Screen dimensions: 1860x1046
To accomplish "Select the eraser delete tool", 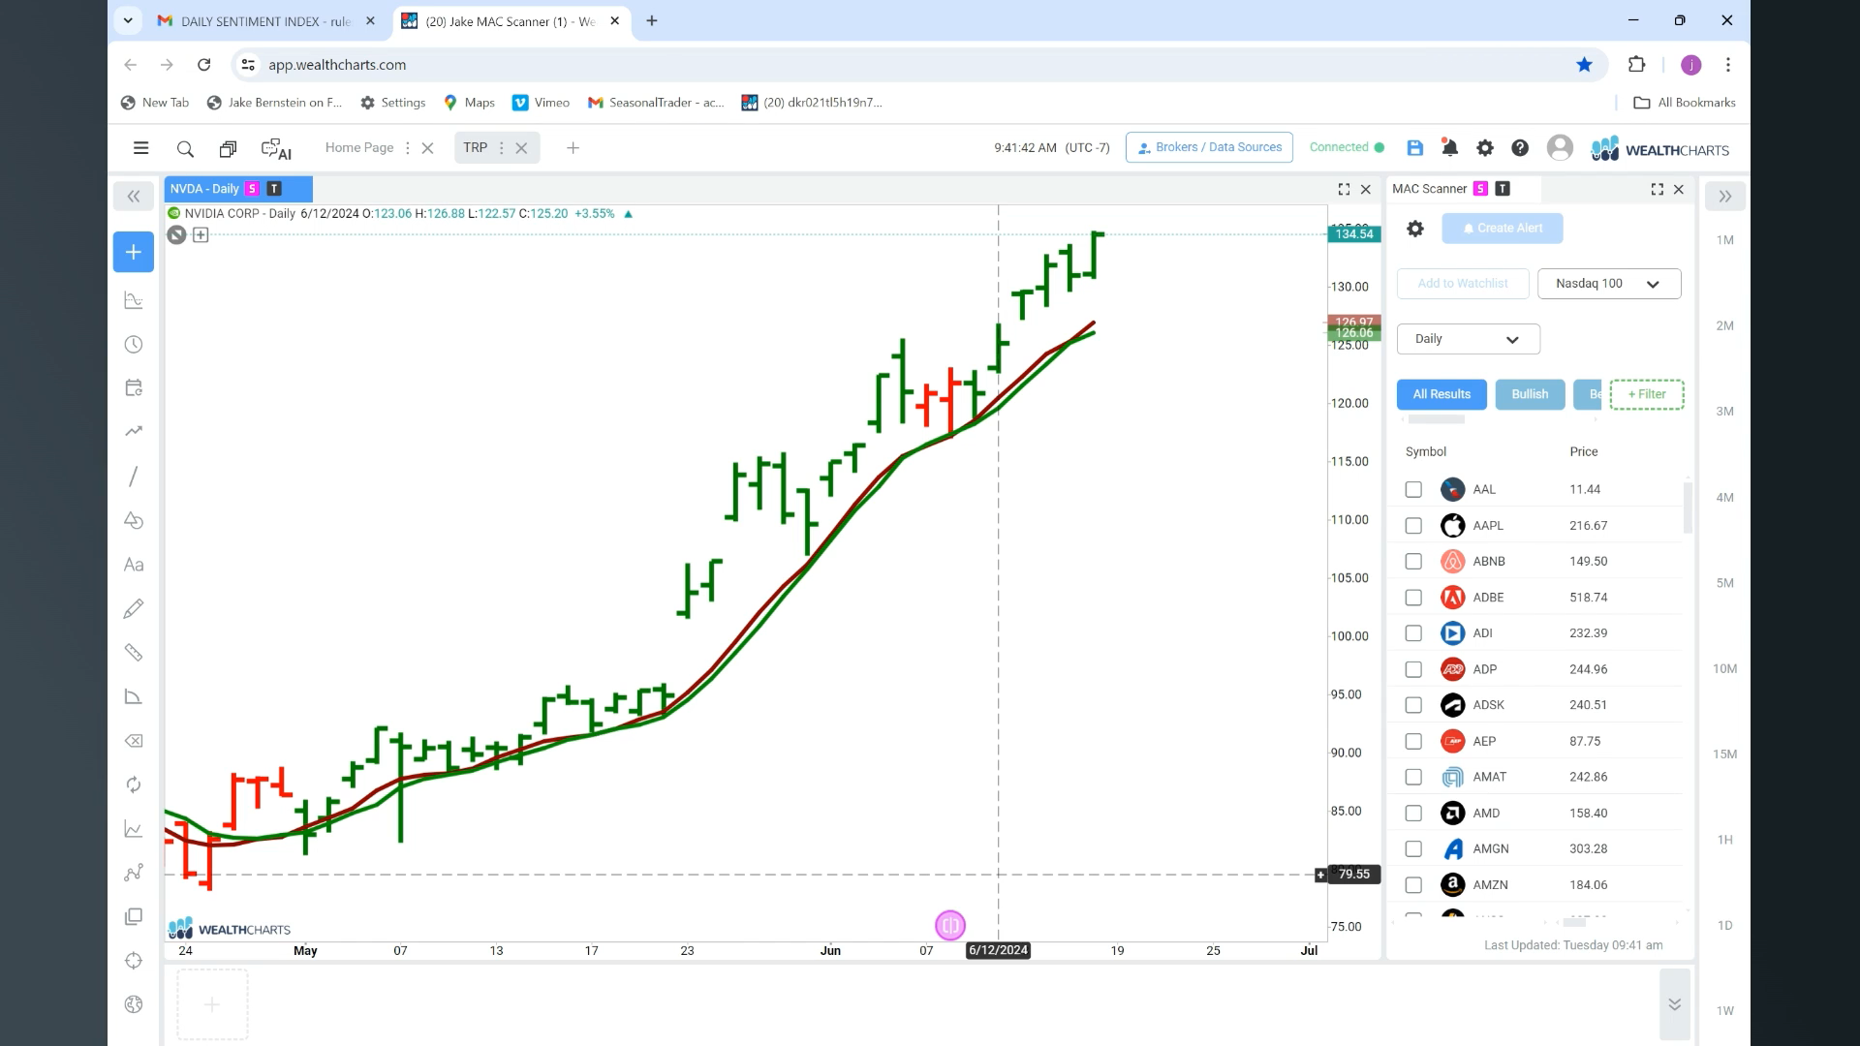I will pyautogui.click(x=134, y=741).
